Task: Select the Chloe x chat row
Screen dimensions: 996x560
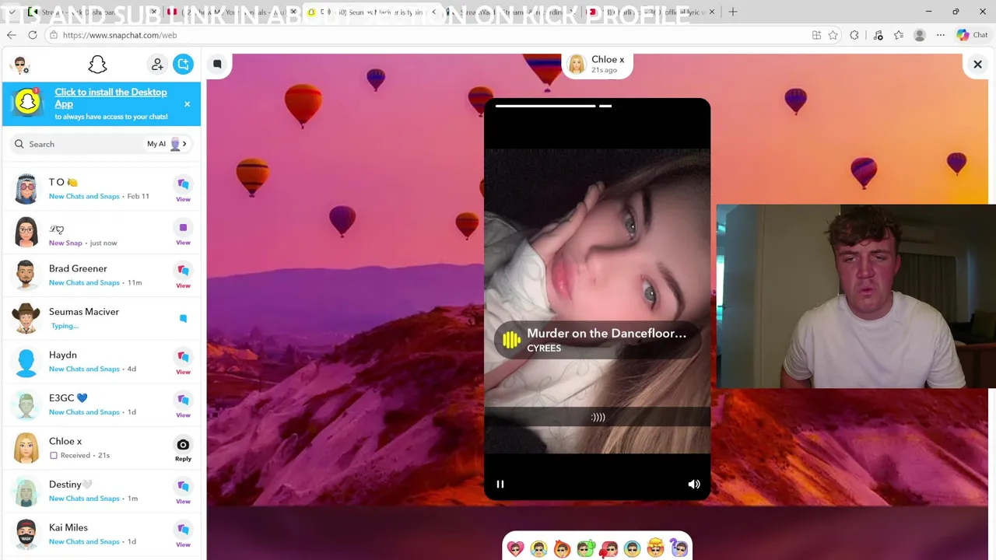Action: (x=101, y=448)
